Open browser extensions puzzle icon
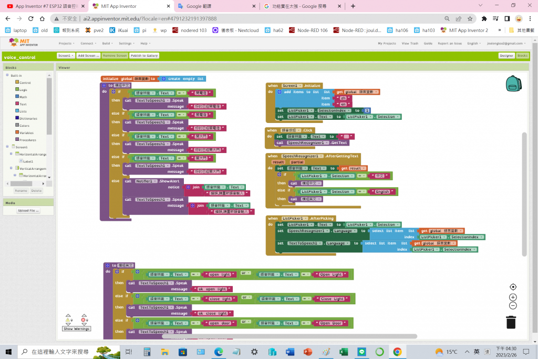The width and height of the screenshot is (538, 359). pyautogui.click(x=484, y=18)
